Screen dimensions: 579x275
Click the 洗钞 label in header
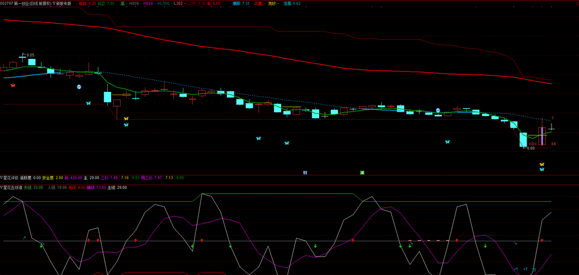pyautogui.click(x=272, y=3)
